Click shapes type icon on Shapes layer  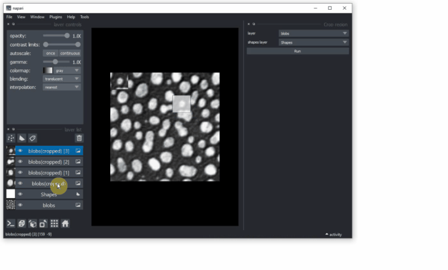(78, 194)
